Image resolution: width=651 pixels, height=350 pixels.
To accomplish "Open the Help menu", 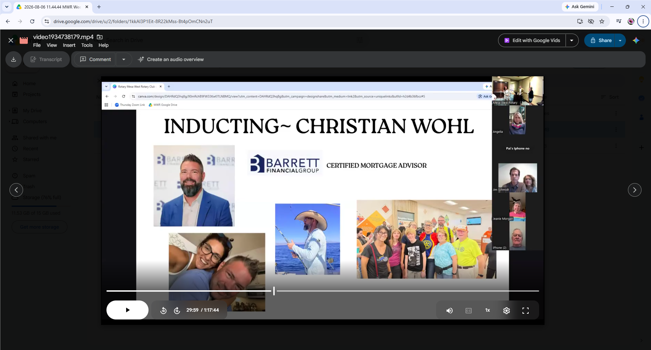I will click(x=103, y=45).
